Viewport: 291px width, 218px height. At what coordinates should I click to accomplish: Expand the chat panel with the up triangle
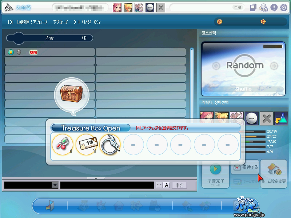tap(96, 178)
